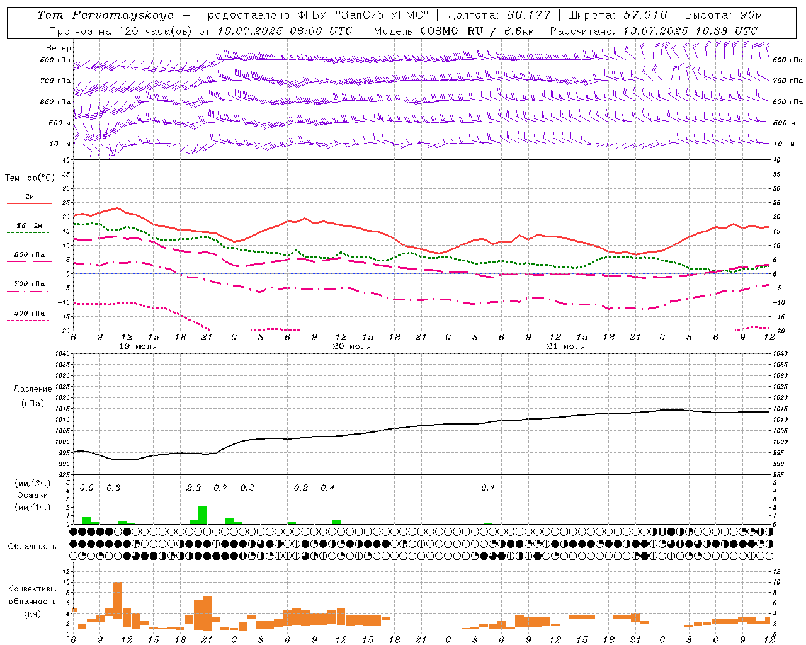Click the 'Облачность' cloud cover label
Image resolution: width=806 pixels, height=645 pixels.
coord(32,546)
